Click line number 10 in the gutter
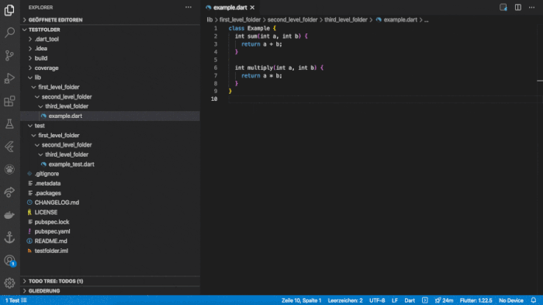The width and height of the screenshot is (543, 305). pos(214,99)
